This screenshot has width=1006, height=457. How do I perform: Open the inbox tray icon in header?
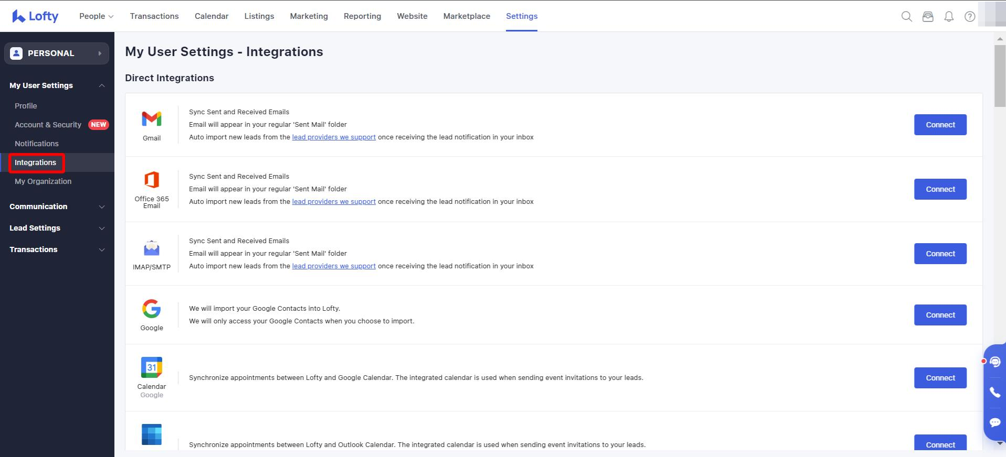coord(928,16)
